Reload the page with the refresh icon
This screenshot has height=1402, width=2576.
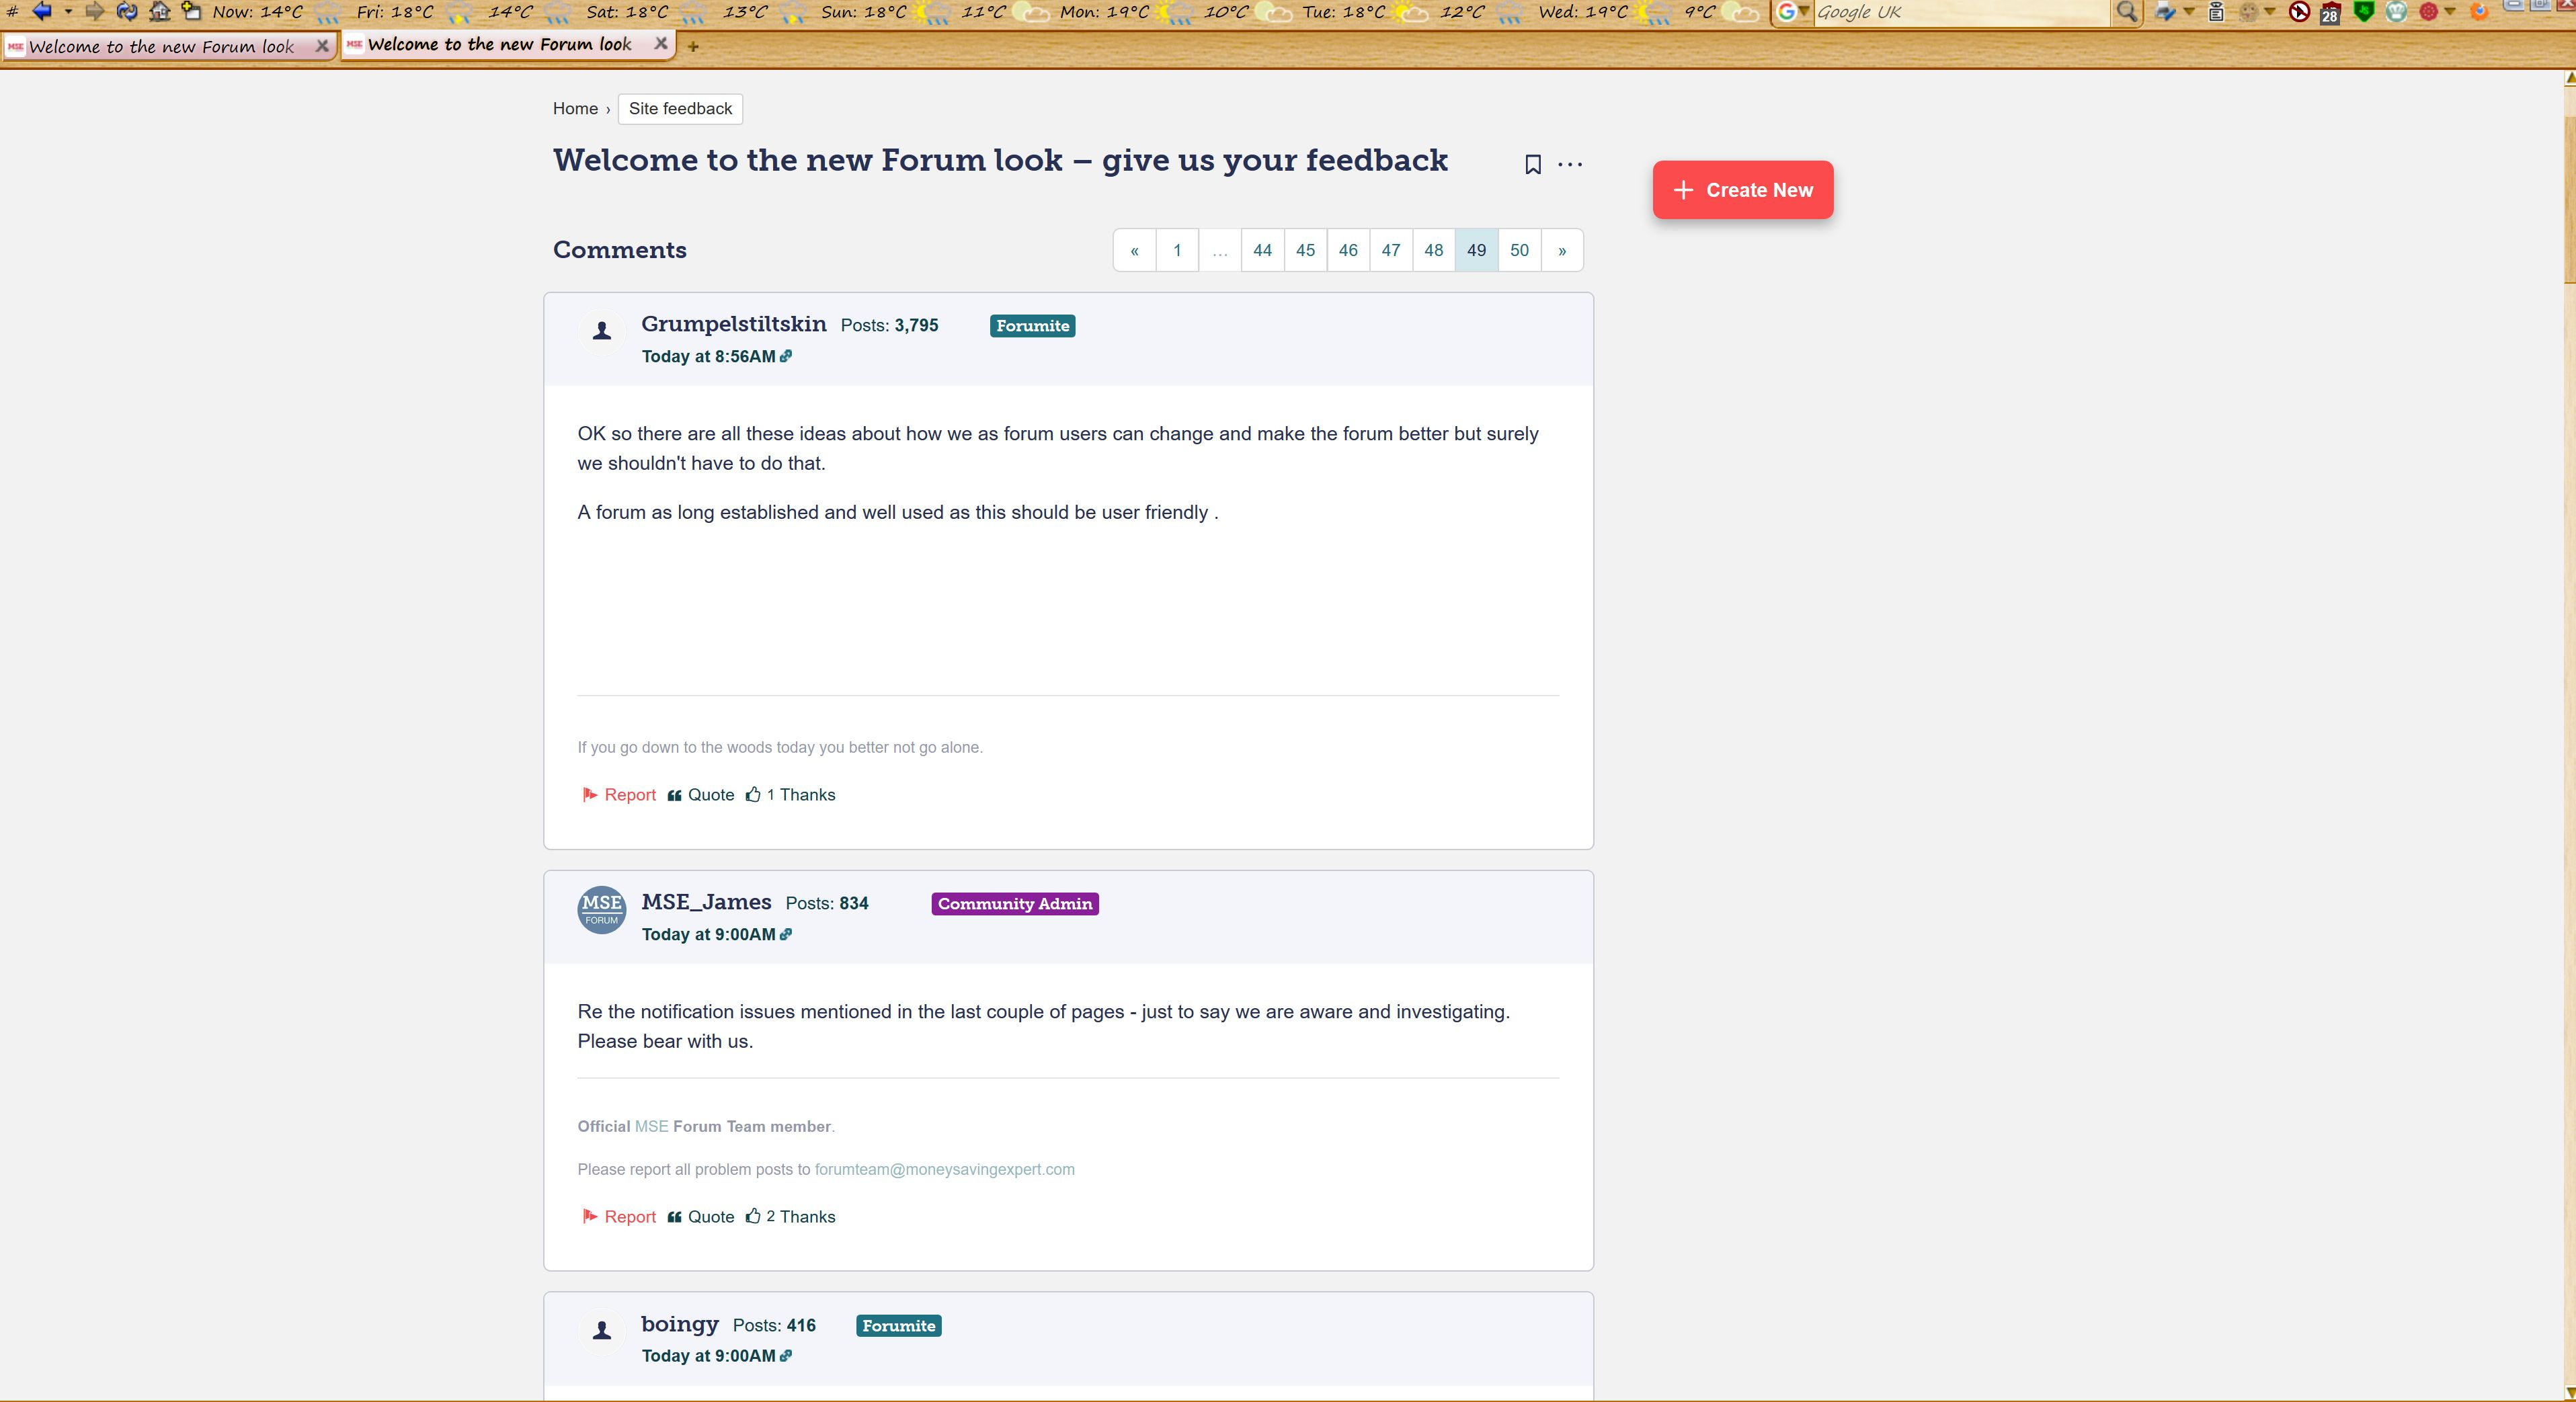pyautogui.click(x=127, y=12)
